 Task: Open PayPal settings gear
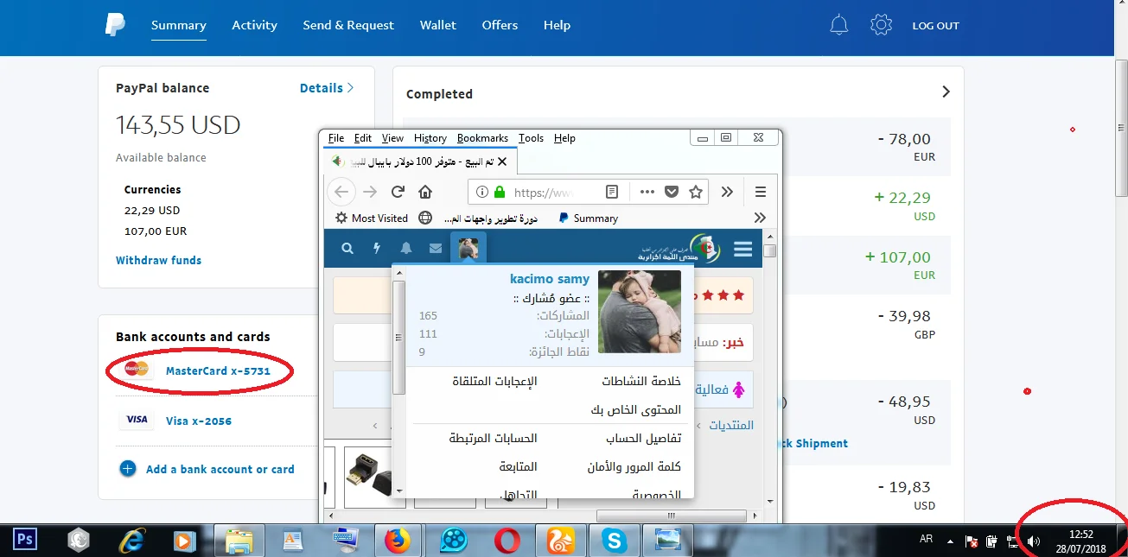click(x=881, y=25)
